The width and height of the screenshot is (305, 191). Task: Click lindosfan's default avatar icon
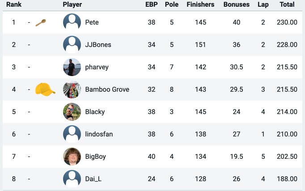pyautogui.click(x=72, y=134)
